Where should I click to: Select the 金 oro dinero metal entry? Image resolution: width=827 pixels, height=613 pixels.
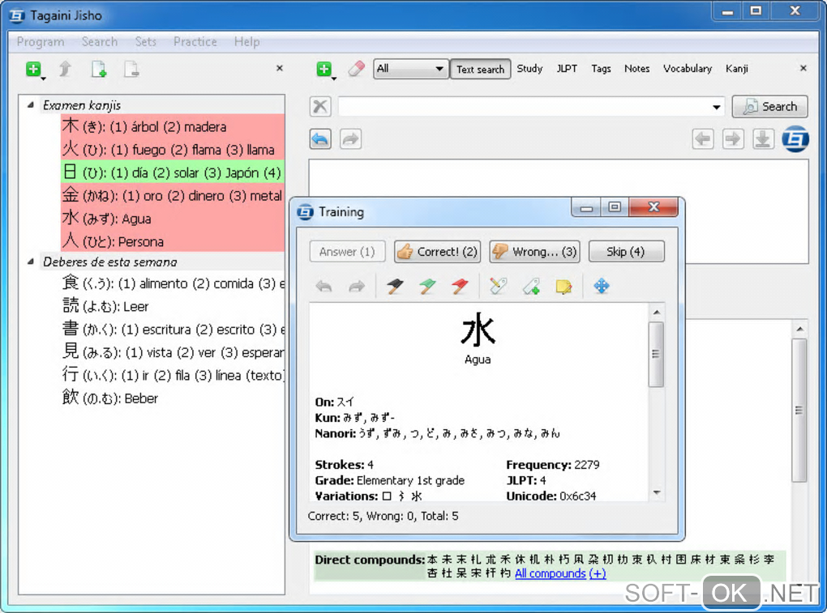[x=173, y=195]
